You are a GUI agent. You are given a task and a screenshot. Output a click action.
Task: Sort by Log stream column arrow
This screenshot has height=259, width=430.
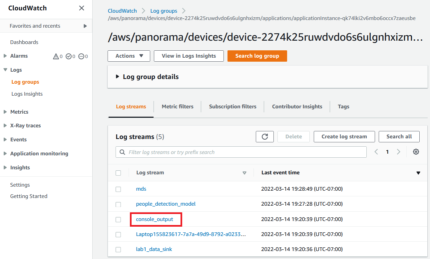pyautogui.click(x=244, y=173)
